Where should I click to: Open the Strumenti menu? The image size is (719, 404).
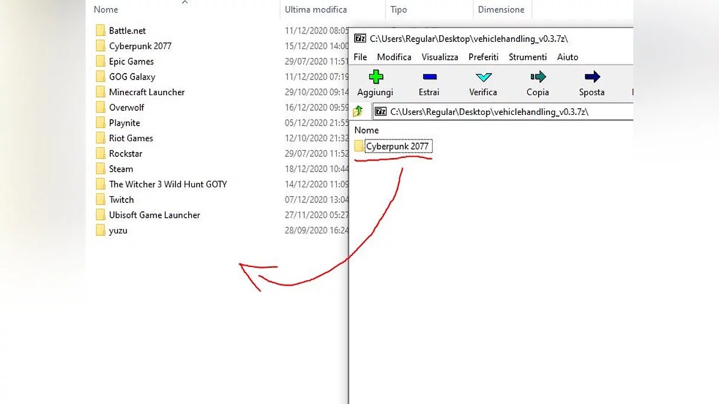tap(528, 57)
